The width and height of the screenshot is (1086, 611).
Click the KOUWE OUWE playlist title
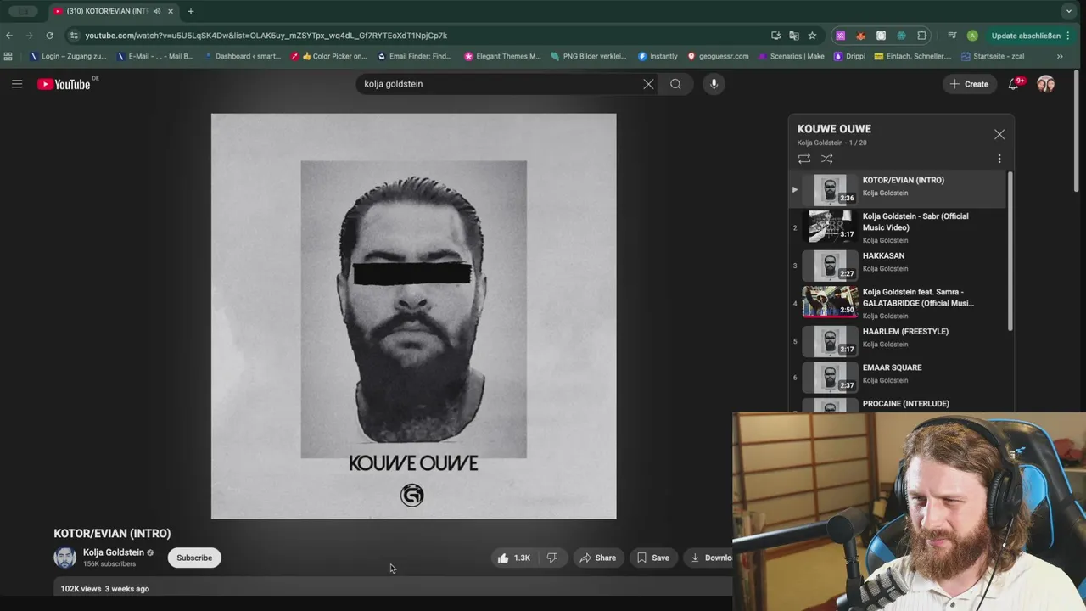click(x=834, y=129)
